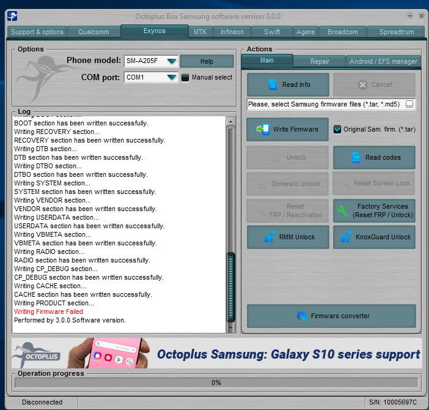The width and height of the screenshot is (429, 410).
Task: Click the Octoplus app icon in title bar
Action: point(12,16)
